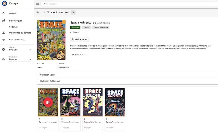This screenshot has height=135, width=218.
Task: Open book 3 Space Adventures cover
Action: (x=93, y=102)
